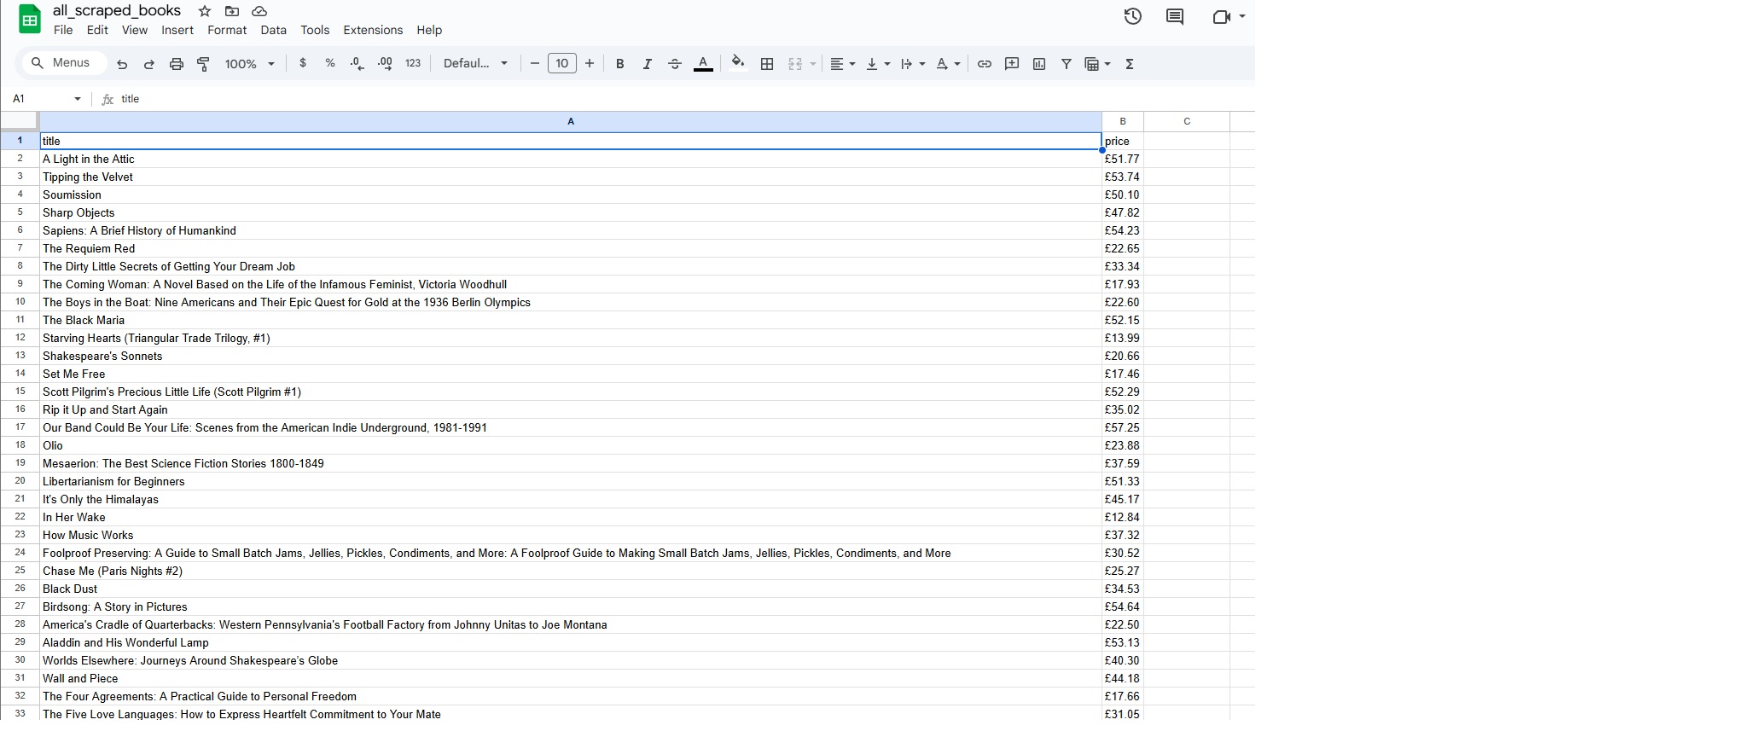Decrease the font size

click(x=535, y=64)
